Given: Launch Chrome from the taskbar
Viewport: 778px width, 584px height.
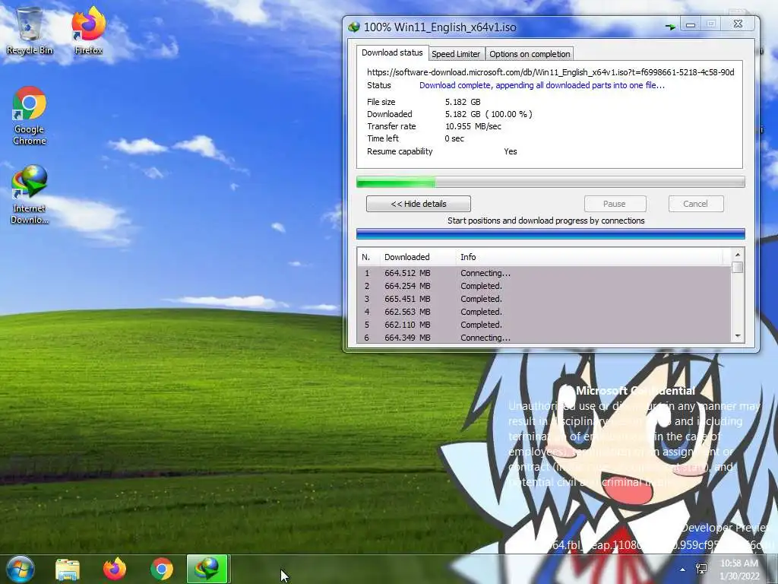Looking at the screenshot, I should coord(162,569).
